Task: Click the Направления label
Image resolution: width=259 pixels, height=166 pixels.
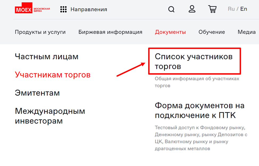Action: point(89,9)
